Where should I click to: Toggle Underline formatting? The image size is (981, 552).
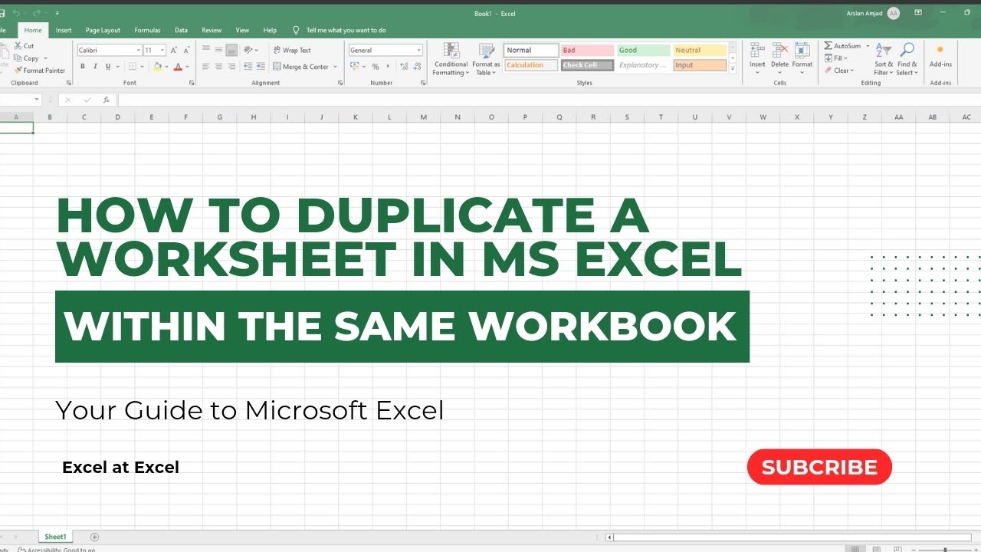pos(108,67)
